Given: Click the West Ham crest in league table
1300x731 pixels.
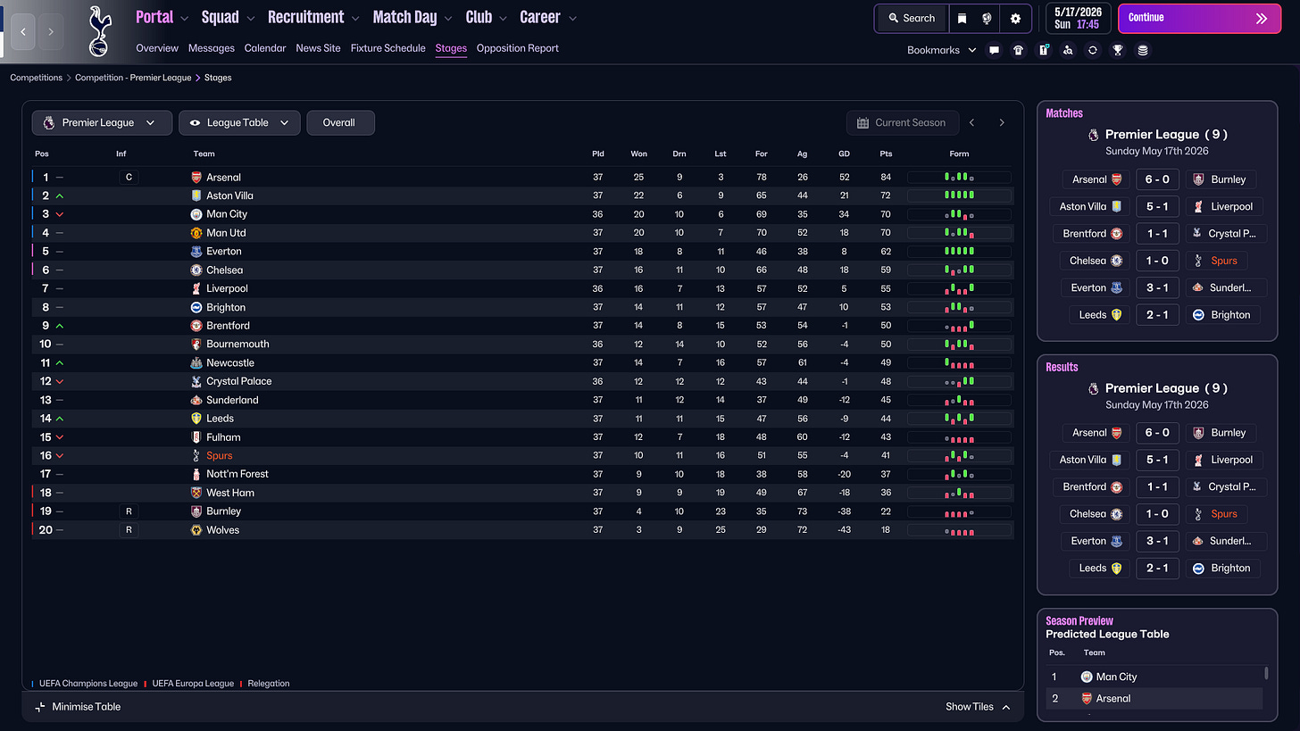Looking at the screenshot, I should pyautogui.click(x=196, y=493).
